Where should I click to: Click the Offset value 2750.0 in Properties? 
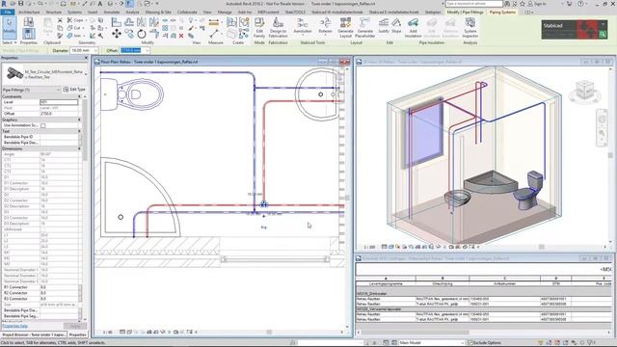click(59, 114)
